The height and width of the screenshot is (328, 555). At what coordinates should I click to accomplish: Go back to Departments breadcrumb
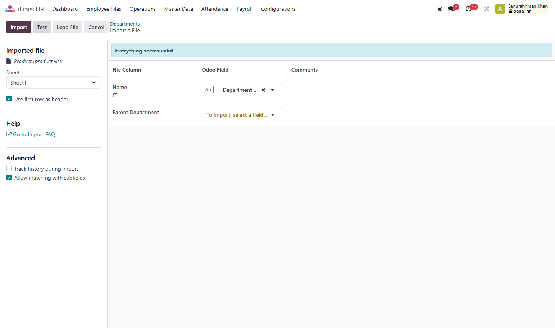coord(125,24)
